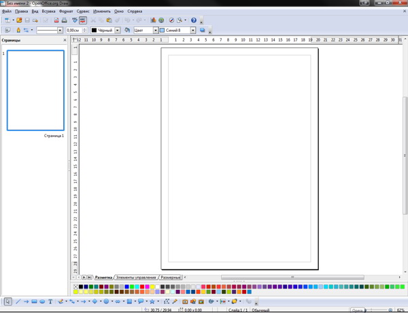Toggle the shadow button
The image size is (408, 313).
203,30
